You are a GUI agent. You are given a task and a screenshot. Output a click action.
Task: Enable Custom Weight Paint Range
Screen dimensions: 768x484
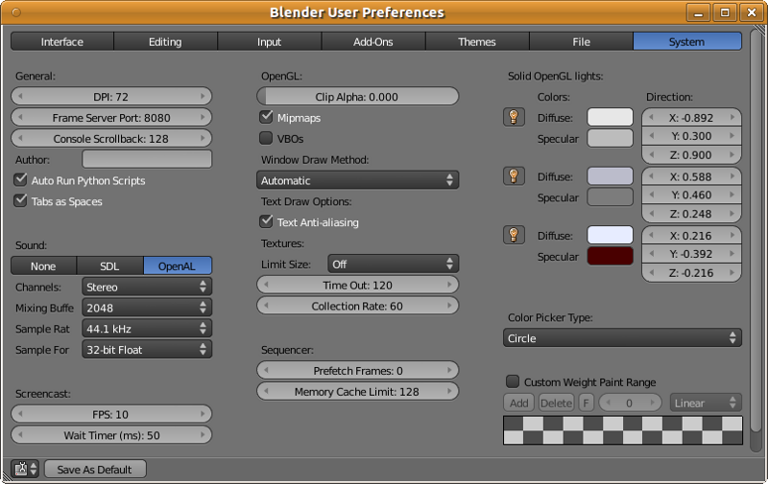(513, 381)
